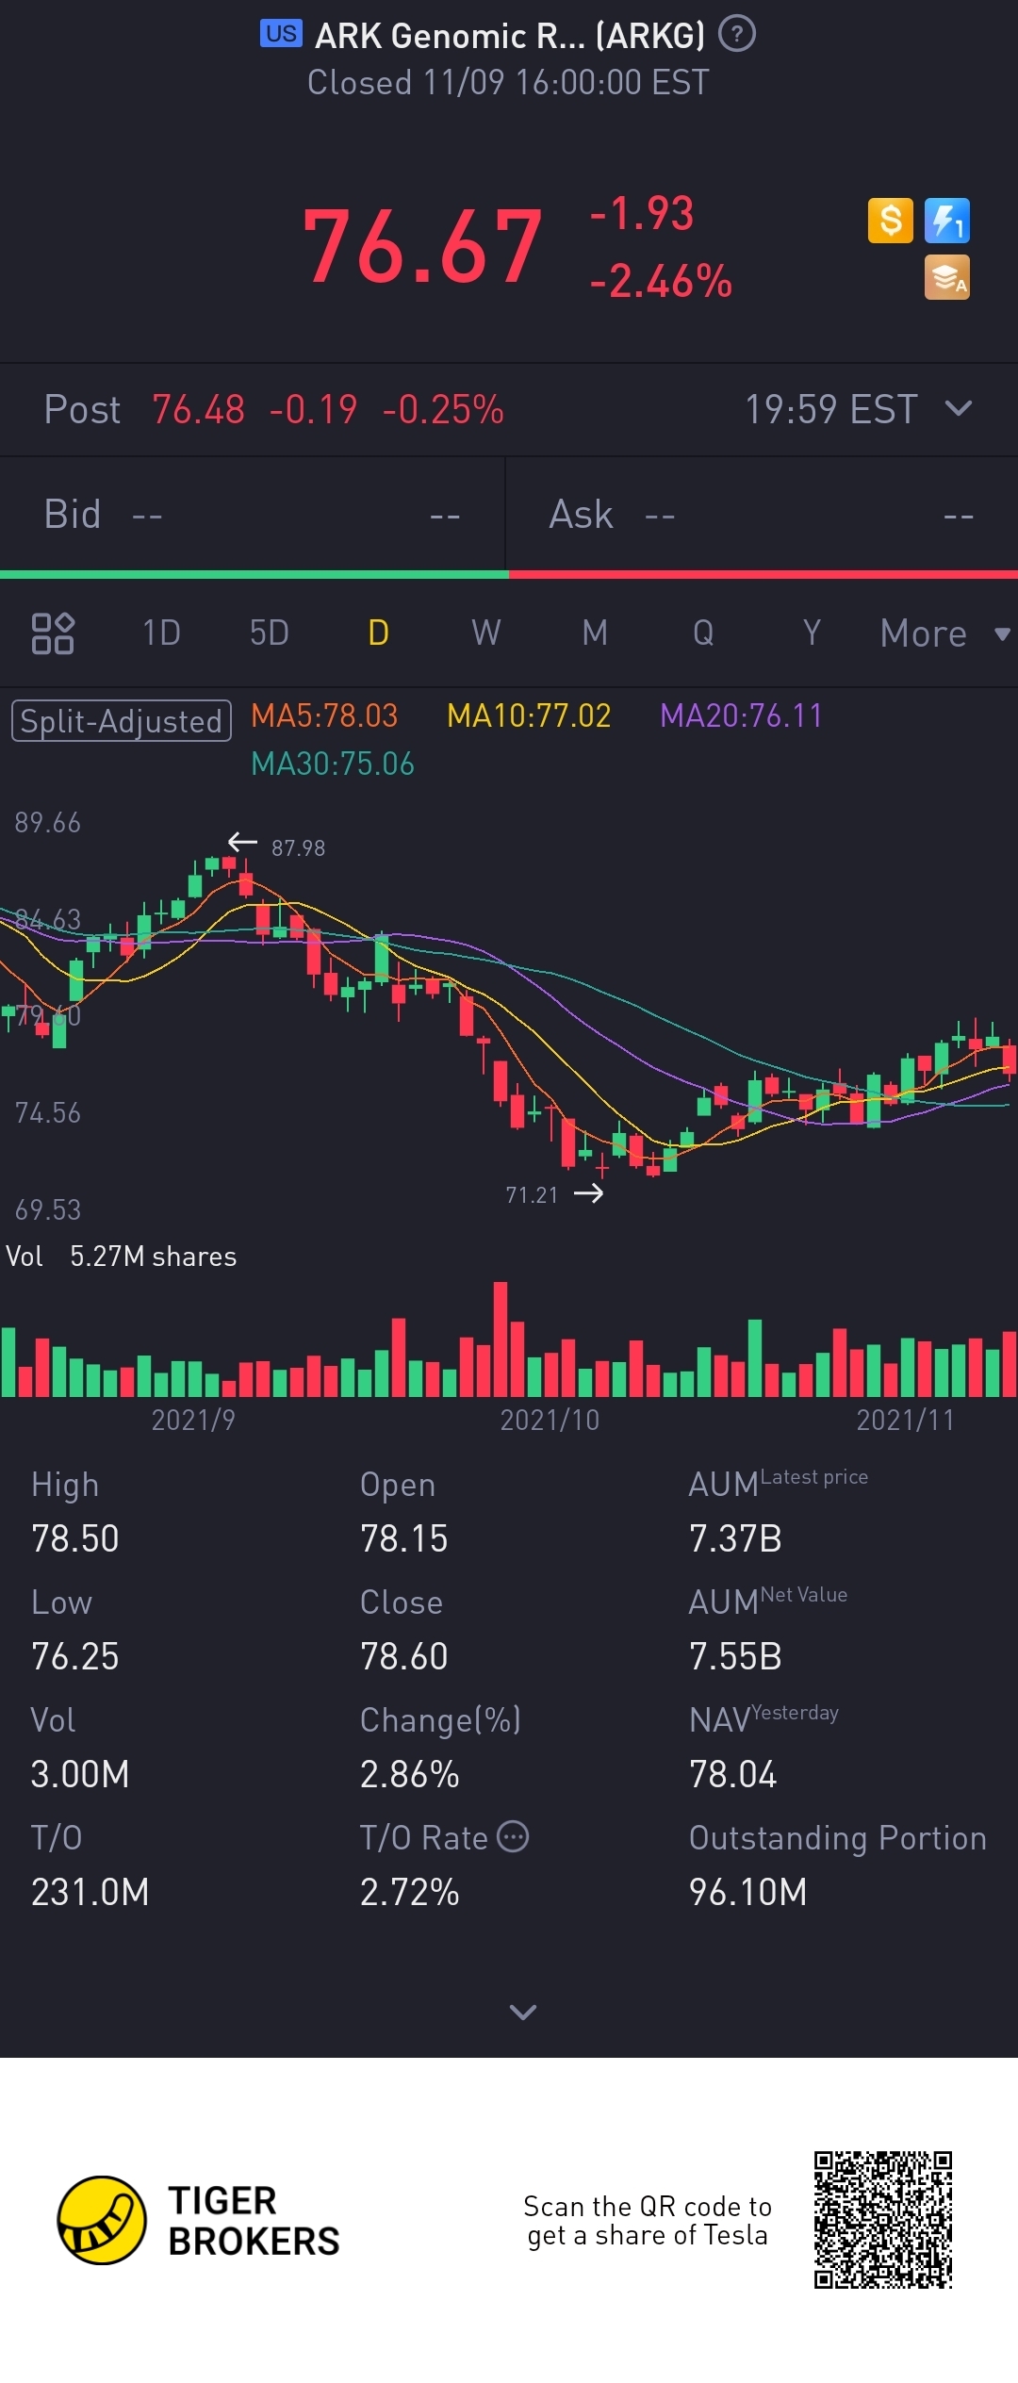Tap the MA10:77.02 indicator label
Viewport: 1018px width, 2383px height.
pos(529,715)
